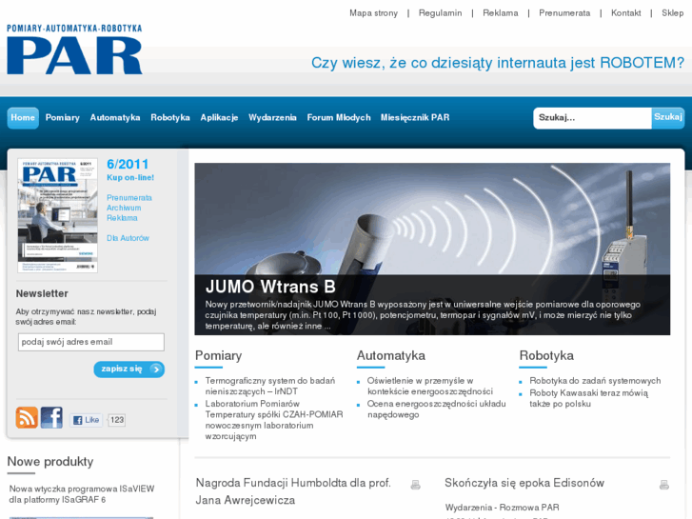Open the Dla Autorów link
The width and height of the screenshot is (692, 519).
click(x=128, y=238)
